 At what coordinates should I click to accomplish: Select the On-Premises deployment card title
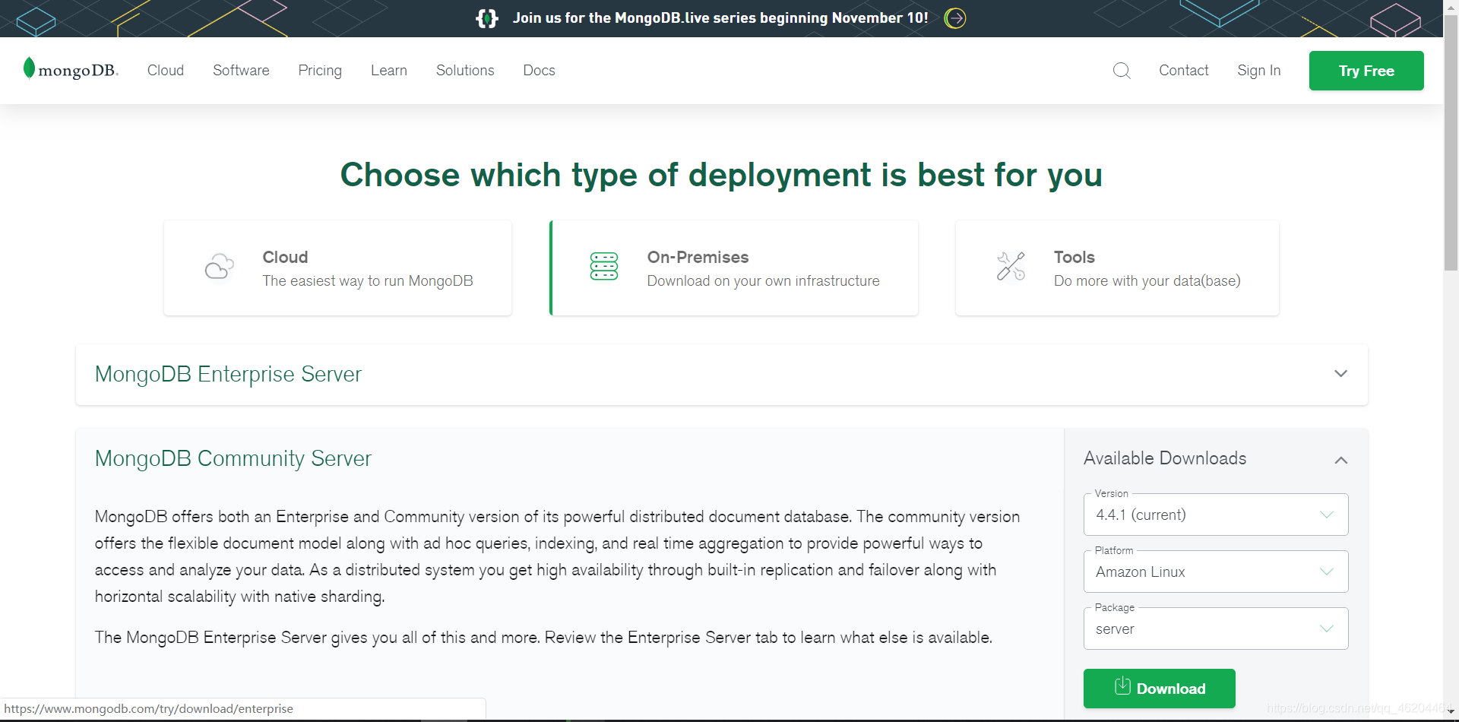tap(698, 257)
